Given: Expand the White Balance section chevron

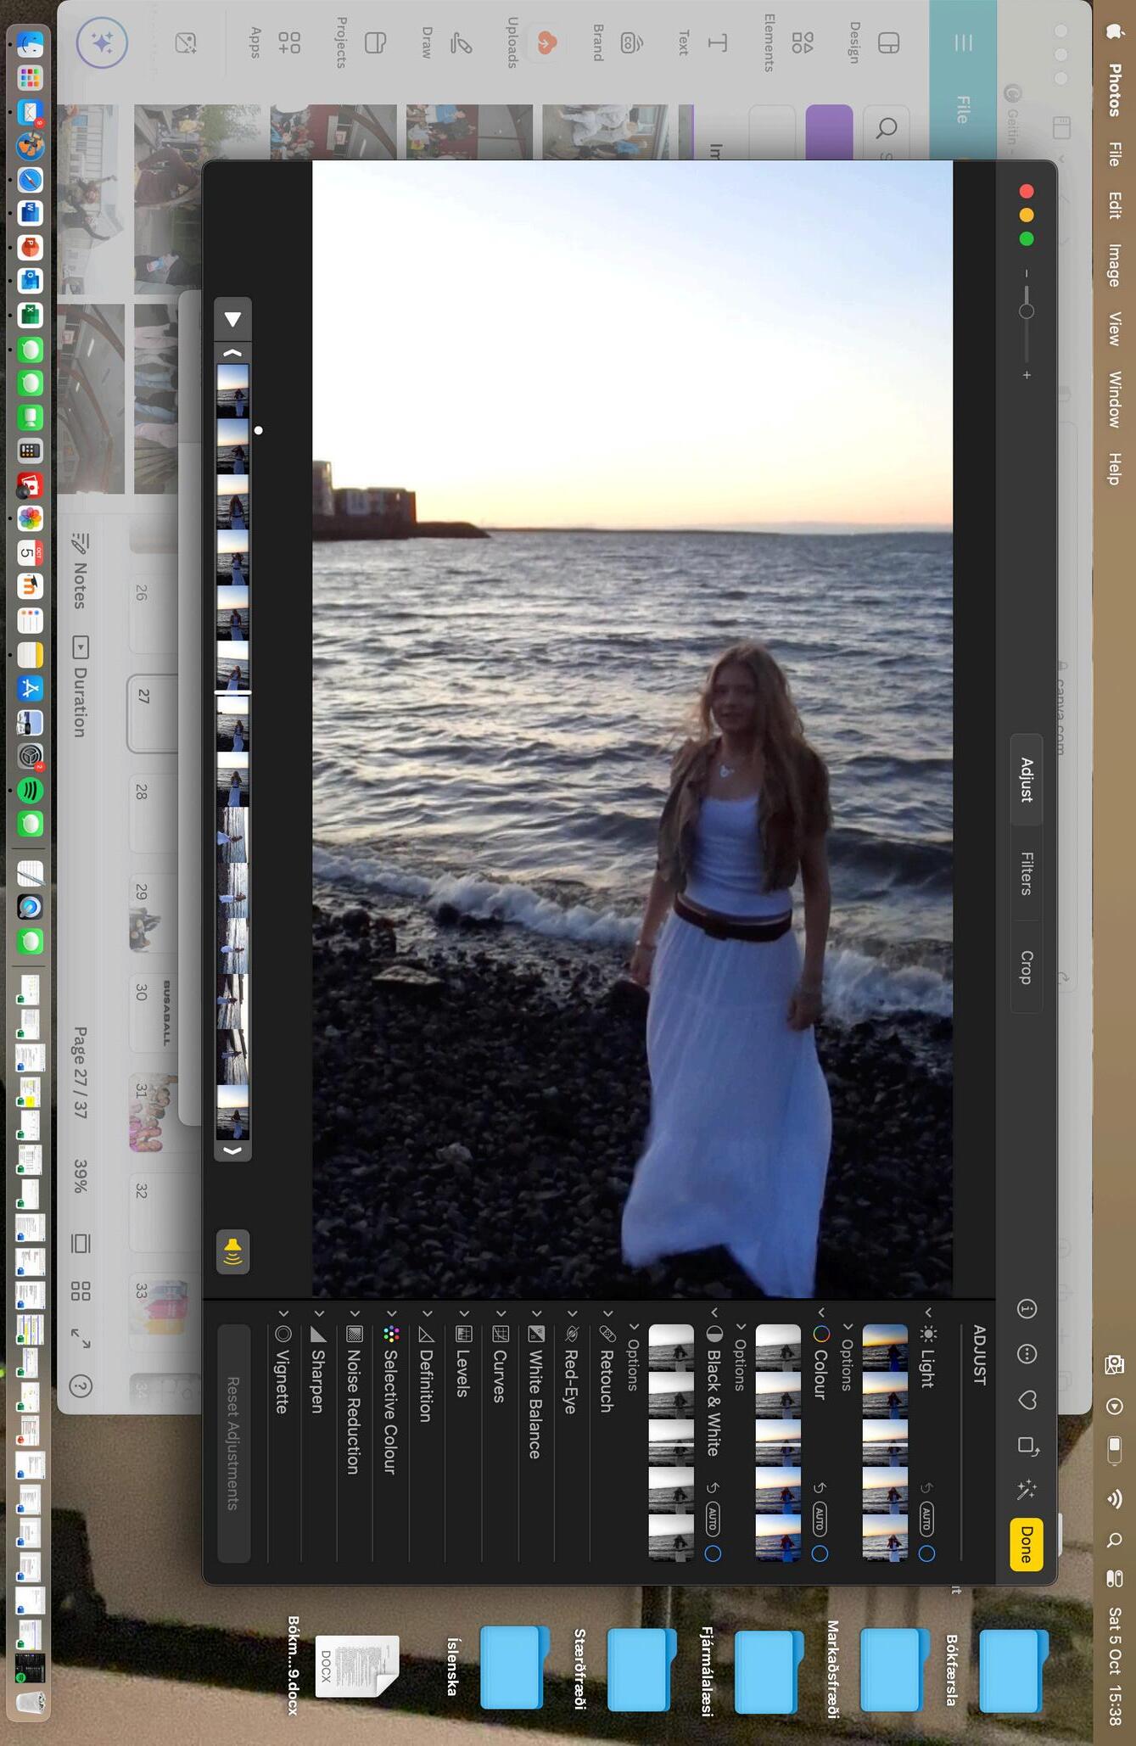Looking at the screenshot, I should pyautogui.click(x=536, y=1313).
